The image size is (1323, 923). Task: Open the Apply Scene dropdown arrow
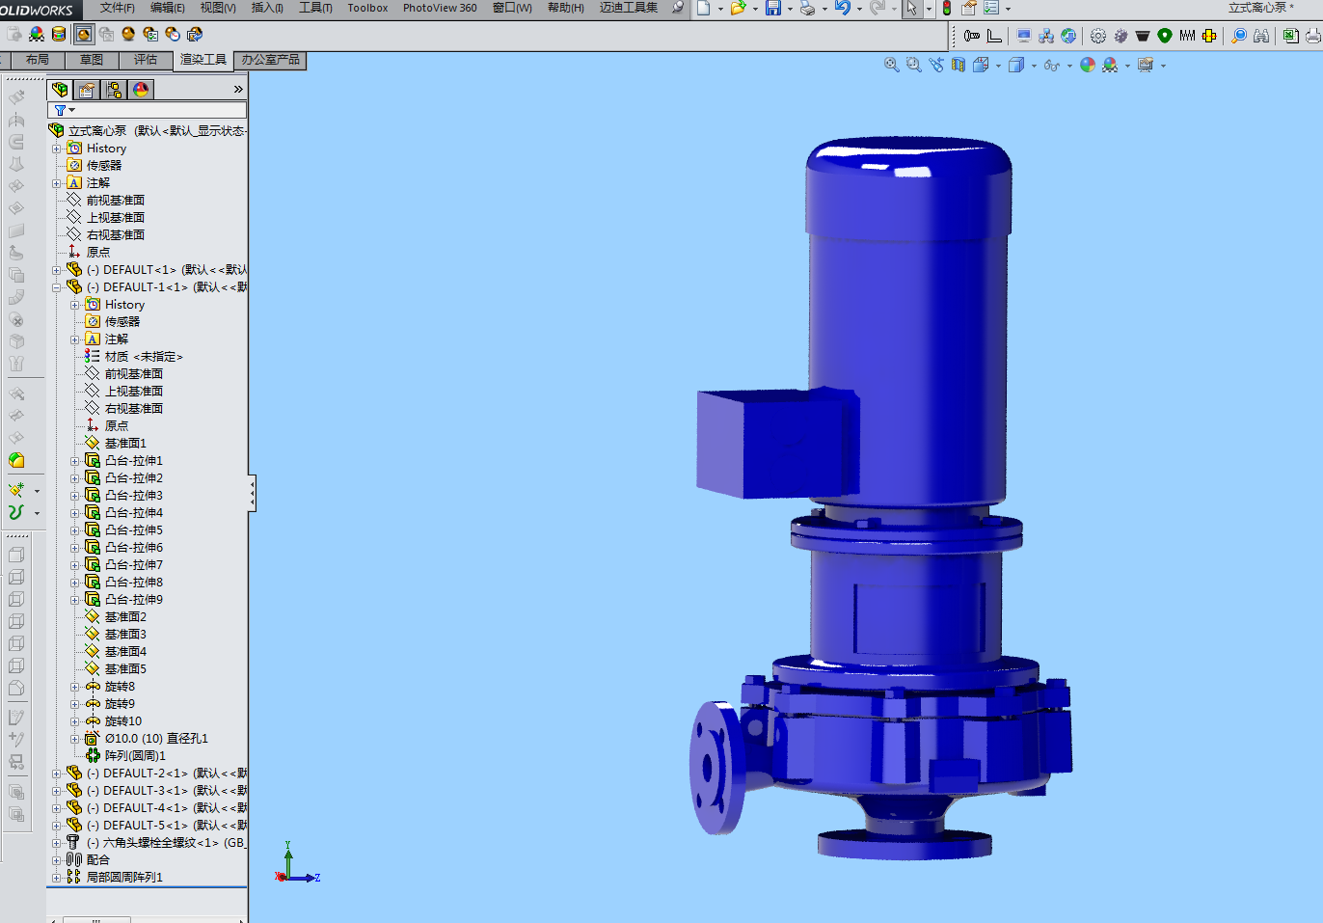(1127, 66)
